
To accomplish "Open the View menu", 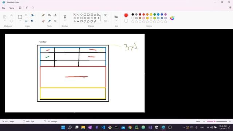I will click(x=12, y=8).
